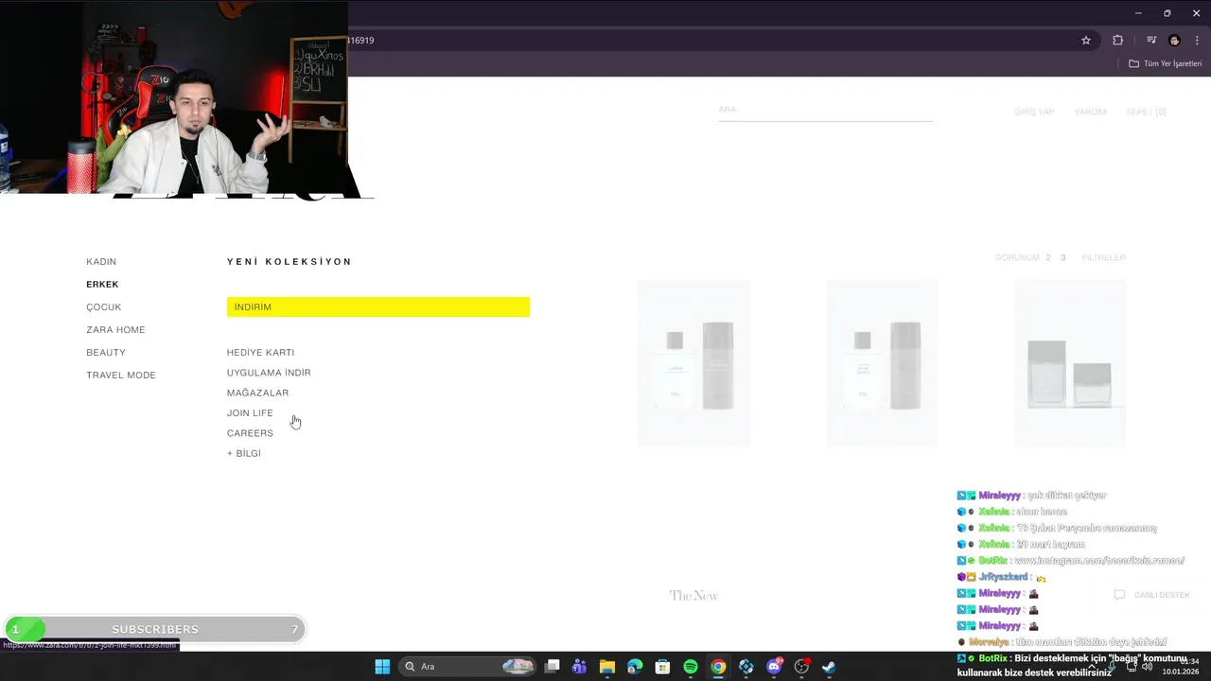
Task: Switch GÖRÜNÜM view to 3 columns
Action: point(1062,257)
